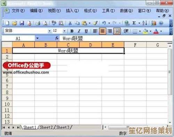The width and height of the screenshot is (174, 137).
Task: Toggle Merge and Center
Action: pos(117,31)
